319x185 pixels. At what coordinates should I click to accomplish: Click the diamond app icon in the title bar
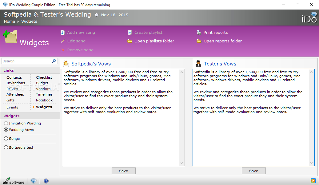tap(5, 5)
